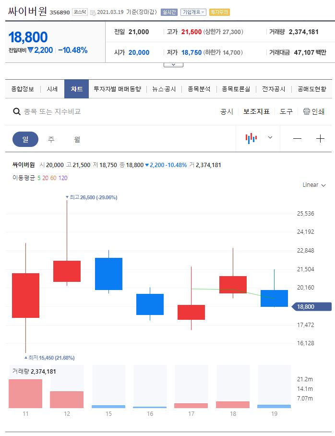Click the 120-day moving average label
Image resolution: width=335 pixels, height=436 pixels.
tap(63, 178)
